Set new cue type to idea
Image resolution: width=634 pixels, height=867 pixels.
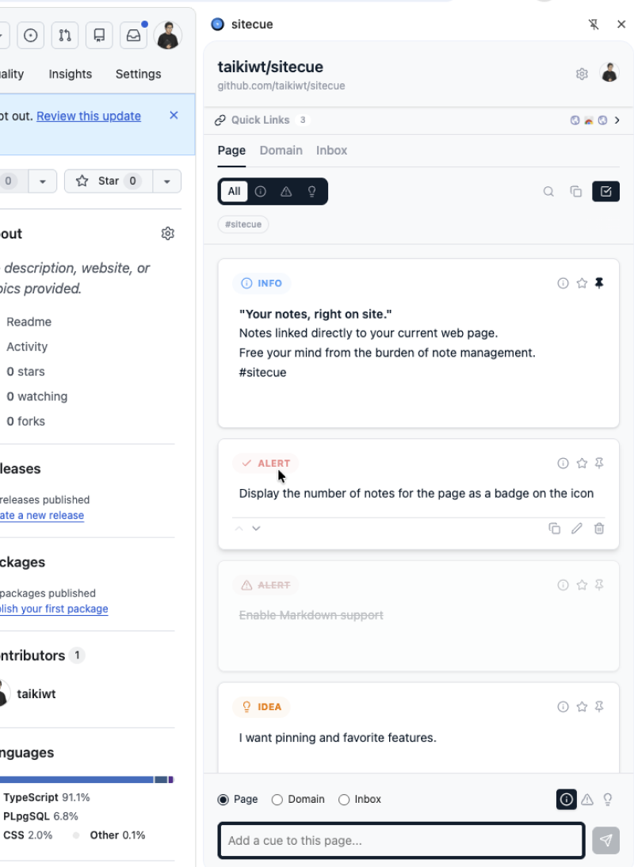click(x=608, y=799)
